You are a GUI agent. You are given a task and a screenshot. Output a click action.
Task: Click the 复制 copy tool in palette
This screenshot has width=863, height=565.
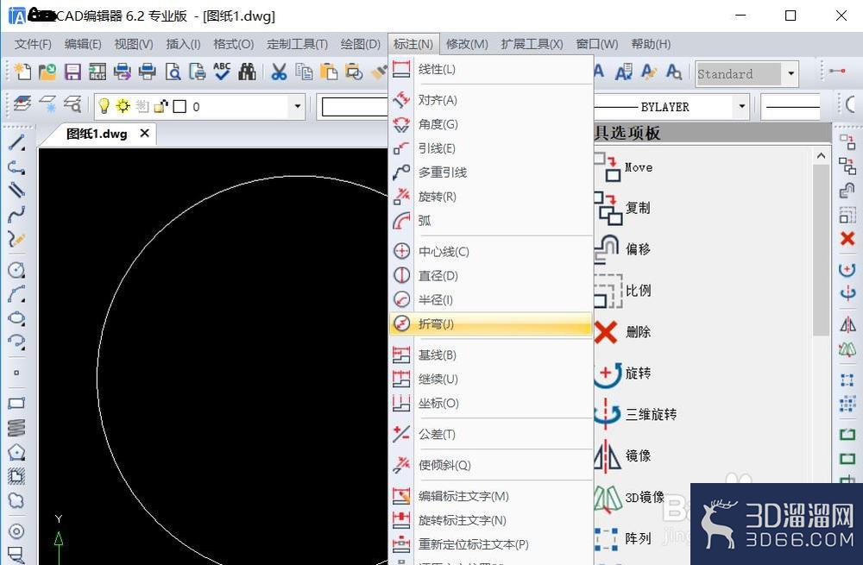pos(608,208)
